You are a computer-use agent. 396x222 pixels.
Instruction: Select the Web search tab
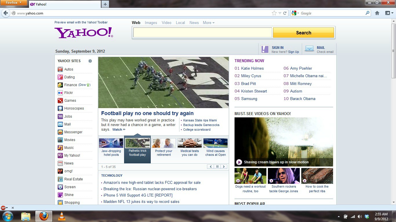[x=136, y=23]
